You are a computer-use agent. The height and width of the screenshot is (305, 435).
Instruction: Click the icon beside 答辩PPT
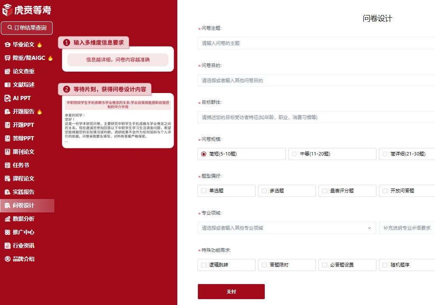(x=8, y=138)
